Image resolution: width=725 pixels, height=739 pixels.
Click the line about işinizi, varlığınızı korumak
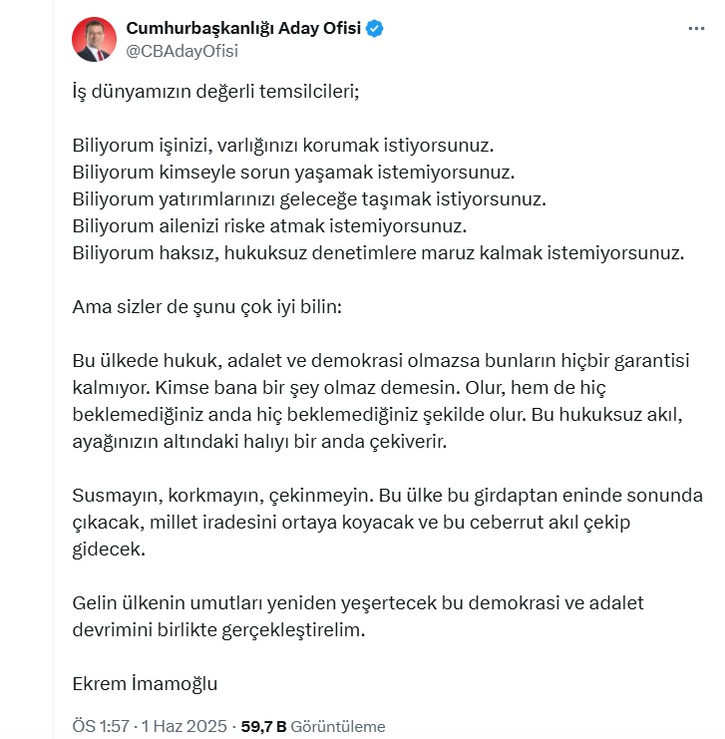coord(283,146)
